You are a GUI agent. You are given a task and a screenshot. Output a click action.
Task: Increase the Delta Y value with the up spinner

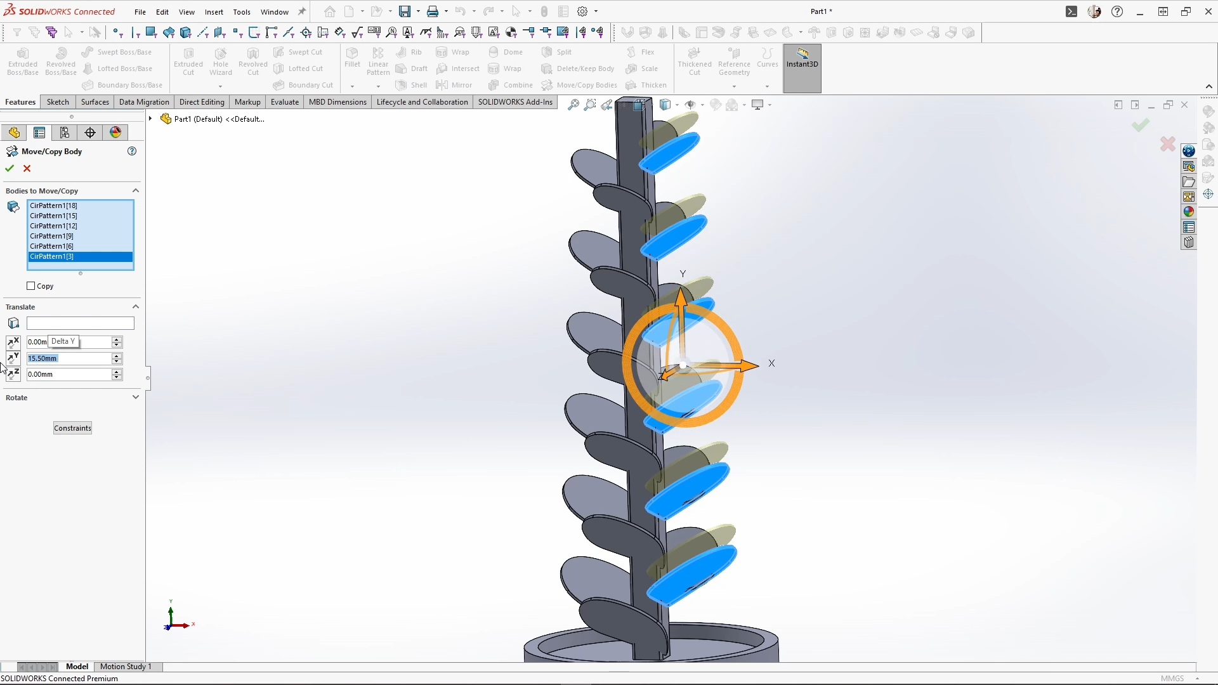coord(117,355)
